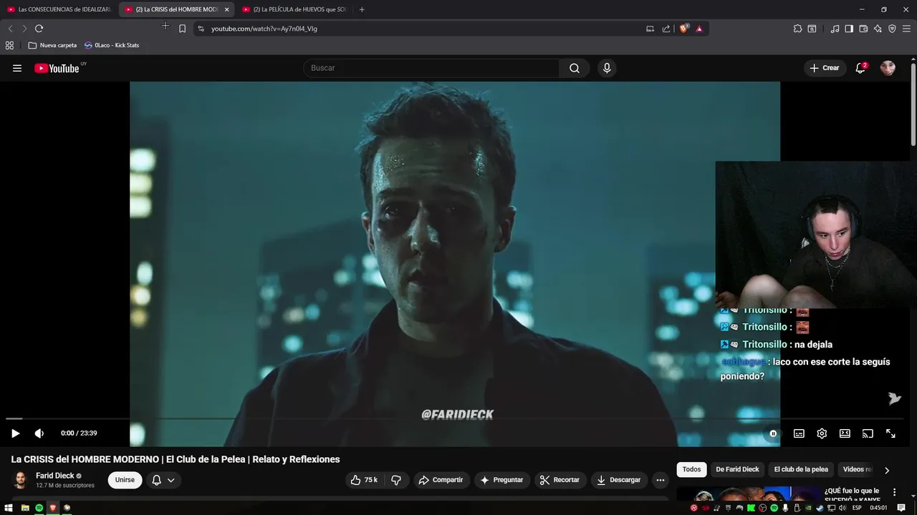The height and width of the screenshot is (515, 917).
Task: Click the search magnifier button
Action: 575,68
